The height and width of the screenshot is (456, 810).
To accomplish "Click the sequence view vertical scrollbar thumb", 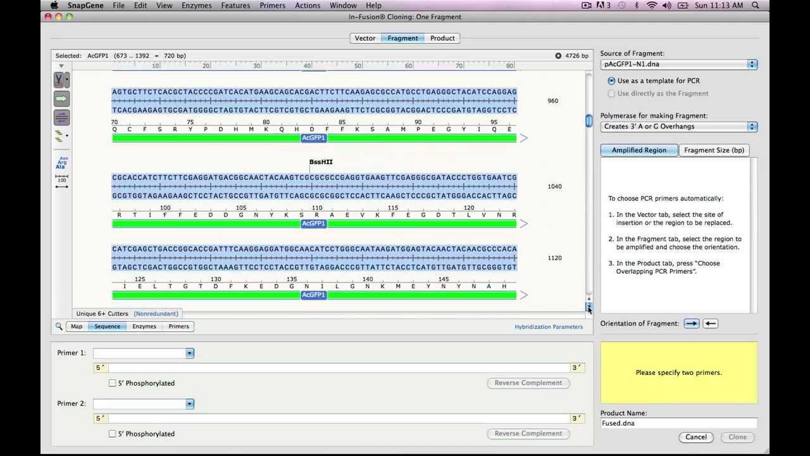I will pyautogui.click(x=589, y=120).
